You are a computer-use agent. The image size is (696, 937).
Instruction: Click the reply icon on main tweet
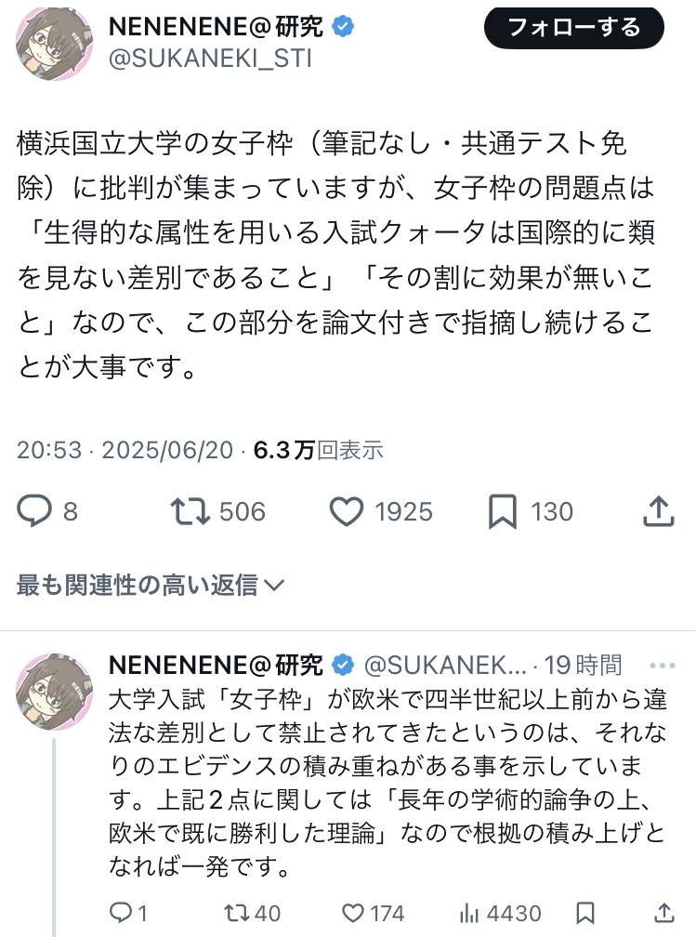point(35,510)
